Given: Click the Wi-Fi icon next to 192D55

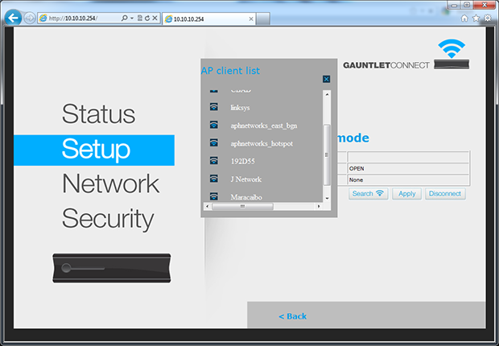Looking at the screenshot, I should (214, 160).
